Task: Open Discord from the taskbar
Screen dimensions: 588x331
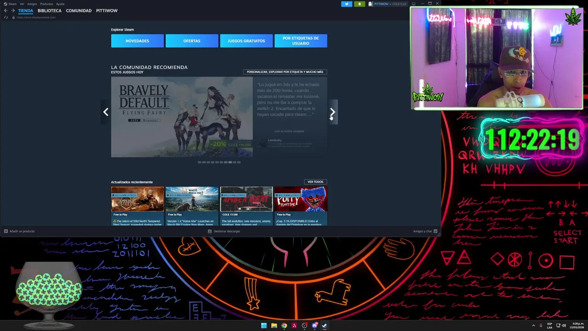Action: point(314,325)
